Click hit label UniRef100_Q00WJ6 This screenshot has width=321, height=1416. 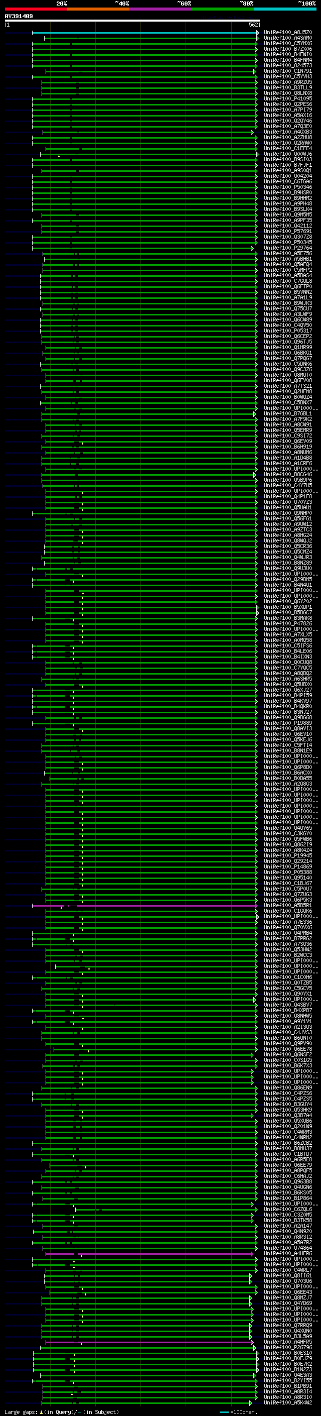click(288, 154)
